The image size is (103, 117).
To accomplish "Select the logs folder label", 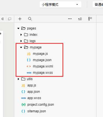I will click(x=33, y=41).
